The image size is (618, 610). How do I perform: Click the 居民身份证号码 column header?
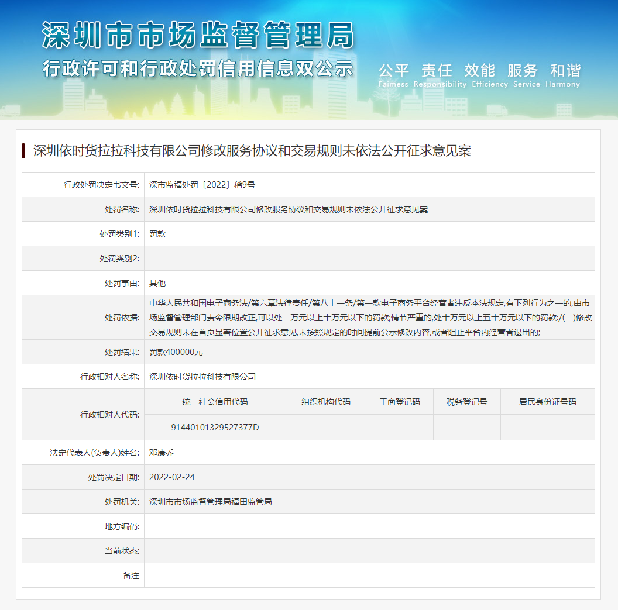tap(547, 401)
